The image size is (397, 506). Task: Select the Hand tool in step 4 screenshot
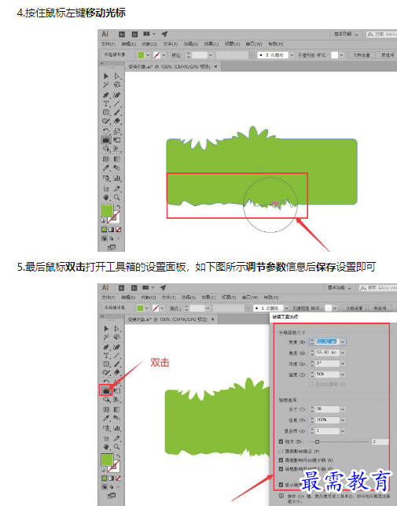pyautogui.click(x=106, y=198)
